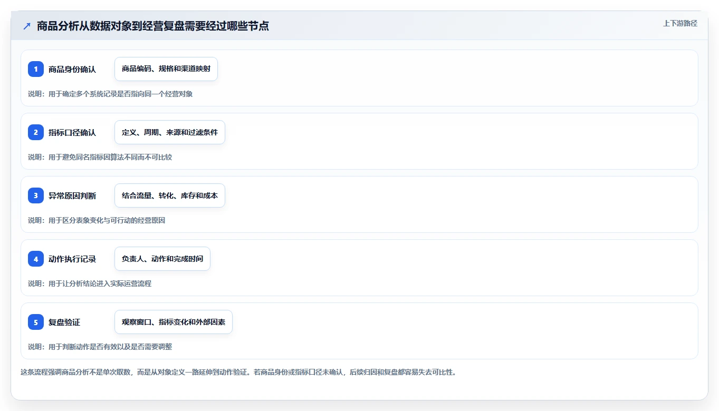Click the 指标口径确认 step title

[x=72, y=132]
